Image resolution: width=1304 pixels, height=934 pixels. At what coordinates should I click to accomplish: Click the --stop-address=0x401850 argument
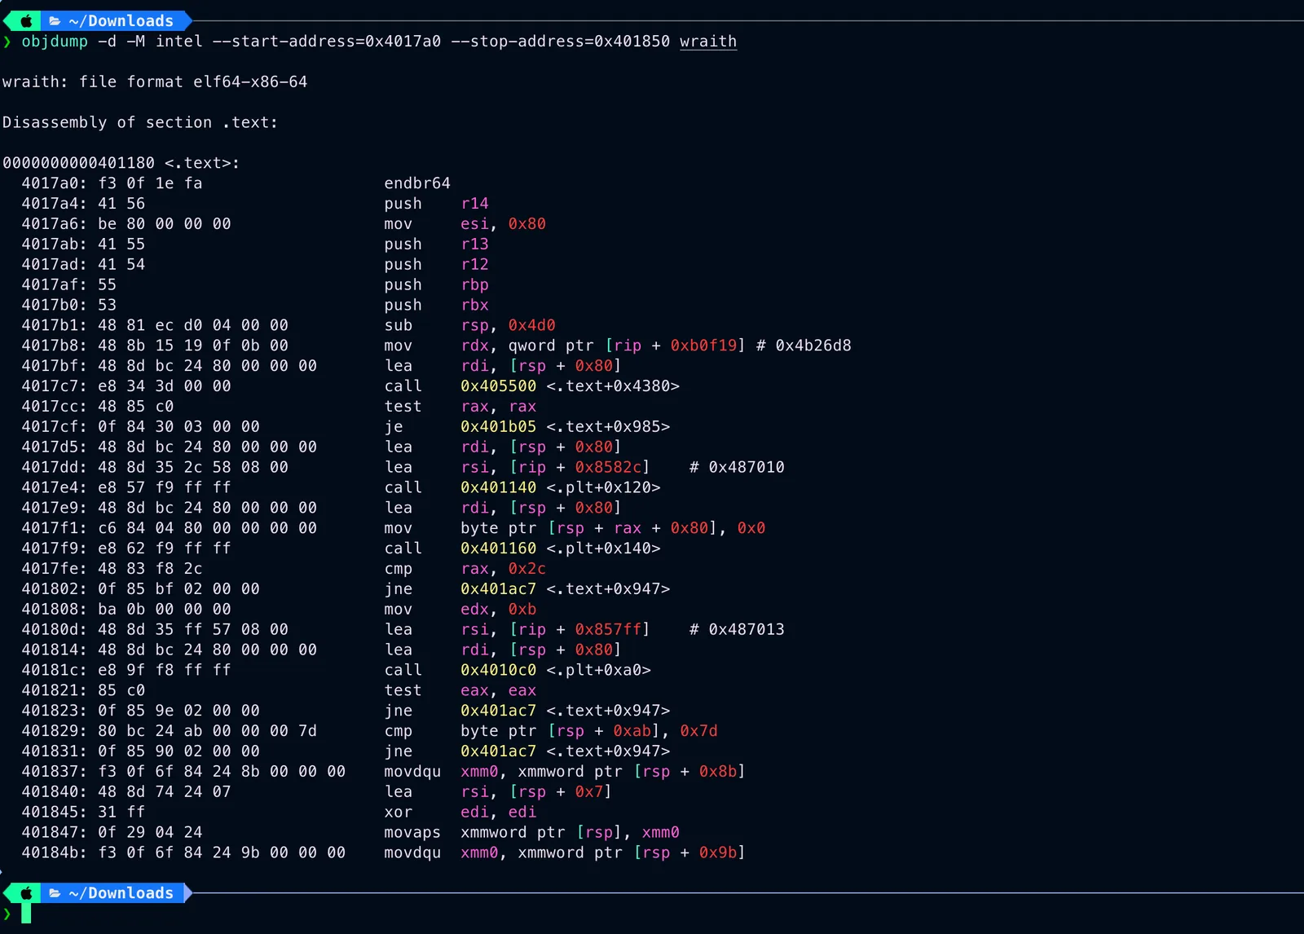[x=561, y=42]
